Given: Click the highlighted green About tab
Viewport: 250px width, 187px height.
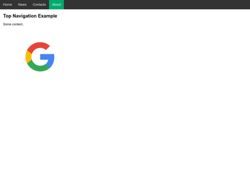Looking at the screenshot, I should point(56,5).
